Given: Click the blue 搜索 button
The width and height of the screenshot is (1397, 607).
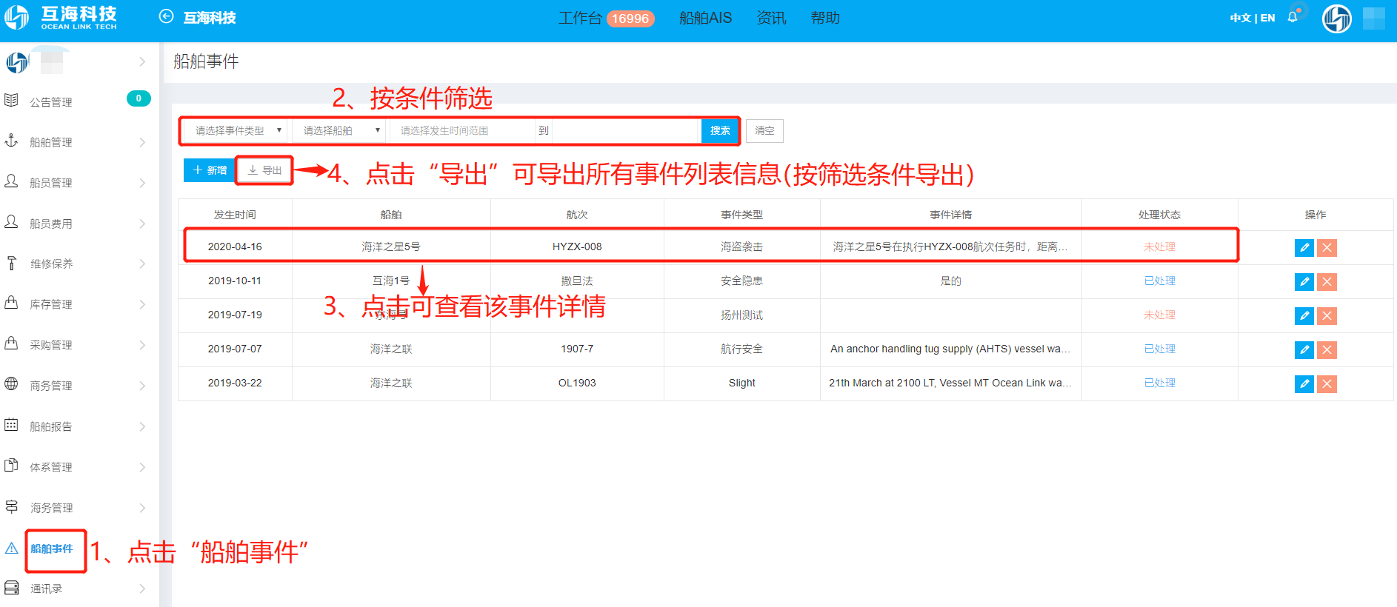Looking at the screenshot, I should click(x=720, y=130).
